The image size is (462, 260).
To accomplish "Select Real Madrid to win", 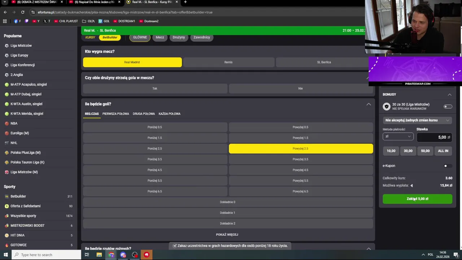I will click(132, 62).
